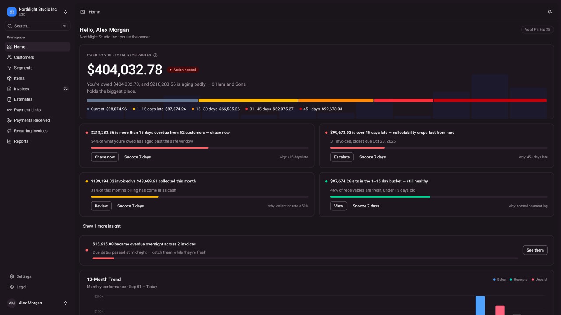Viewport: 561px width, 315px height.
Task: Click the Action needed status badge
Action: (x=183, y=70)
